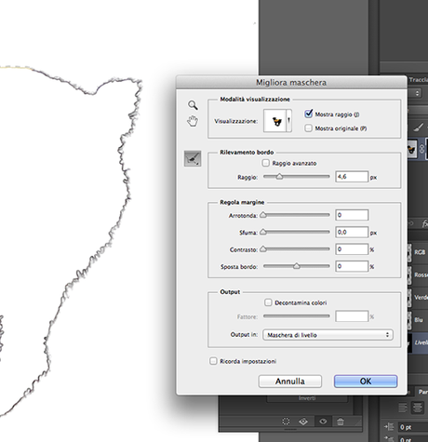This screenshot has width=428, height=442.
Task: Check Mostra originale option
Action: pos(308,128)
